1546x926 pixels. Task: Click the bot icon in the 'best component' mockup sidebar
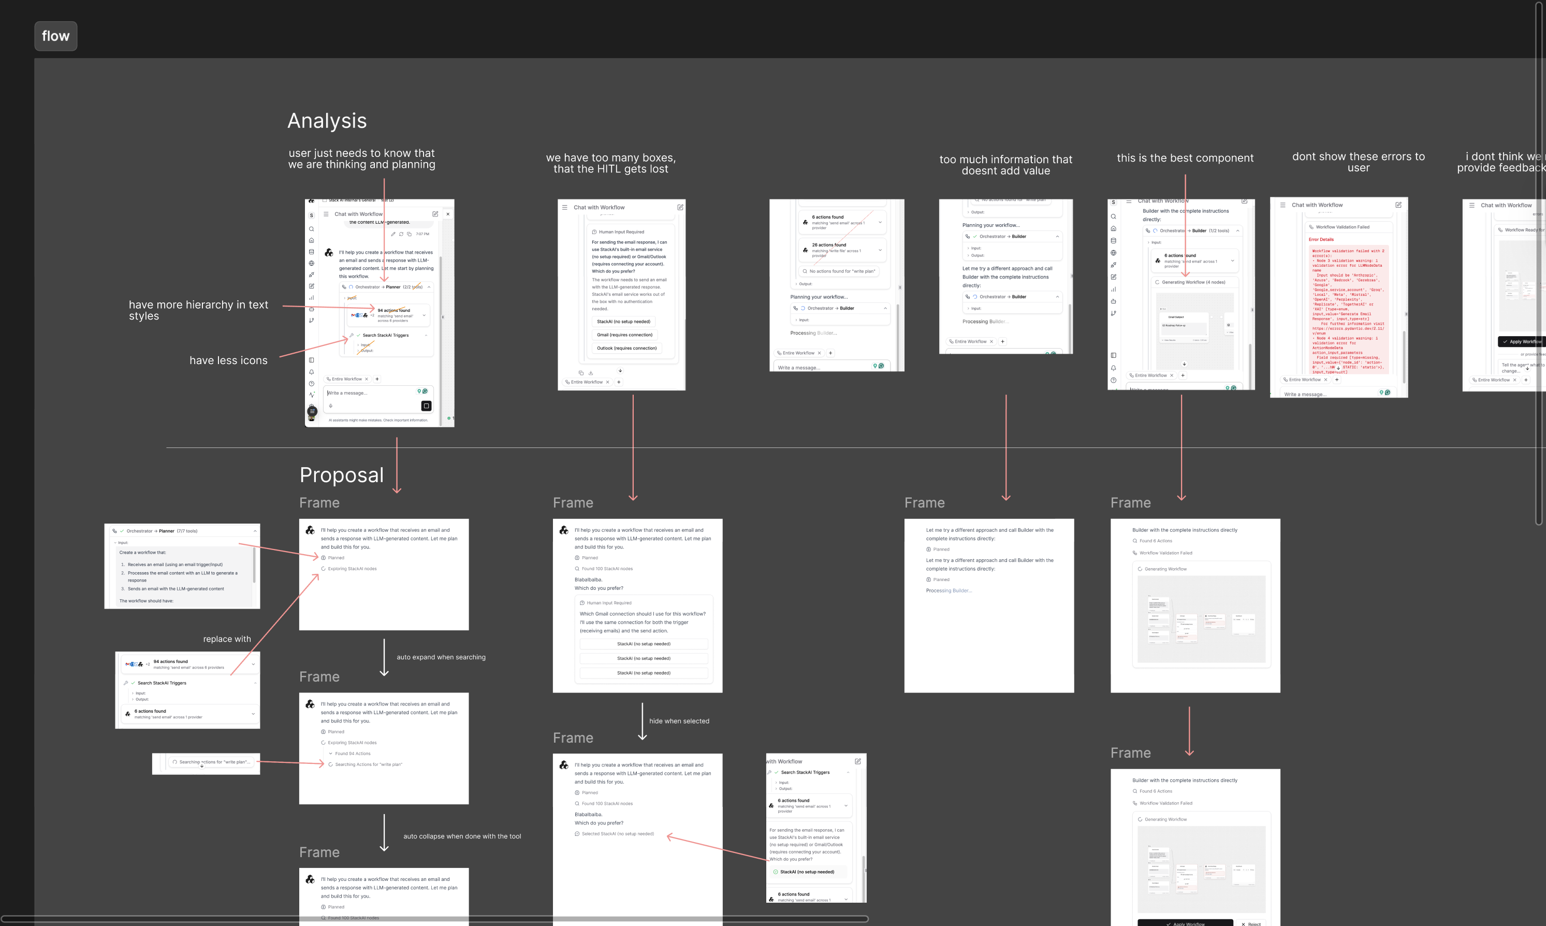click(x=1113, y=301)
